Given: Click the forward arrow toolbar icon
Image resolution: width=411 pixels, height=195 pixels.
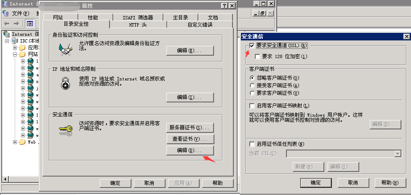Looking at the screenshot, I should click(16, 24).
